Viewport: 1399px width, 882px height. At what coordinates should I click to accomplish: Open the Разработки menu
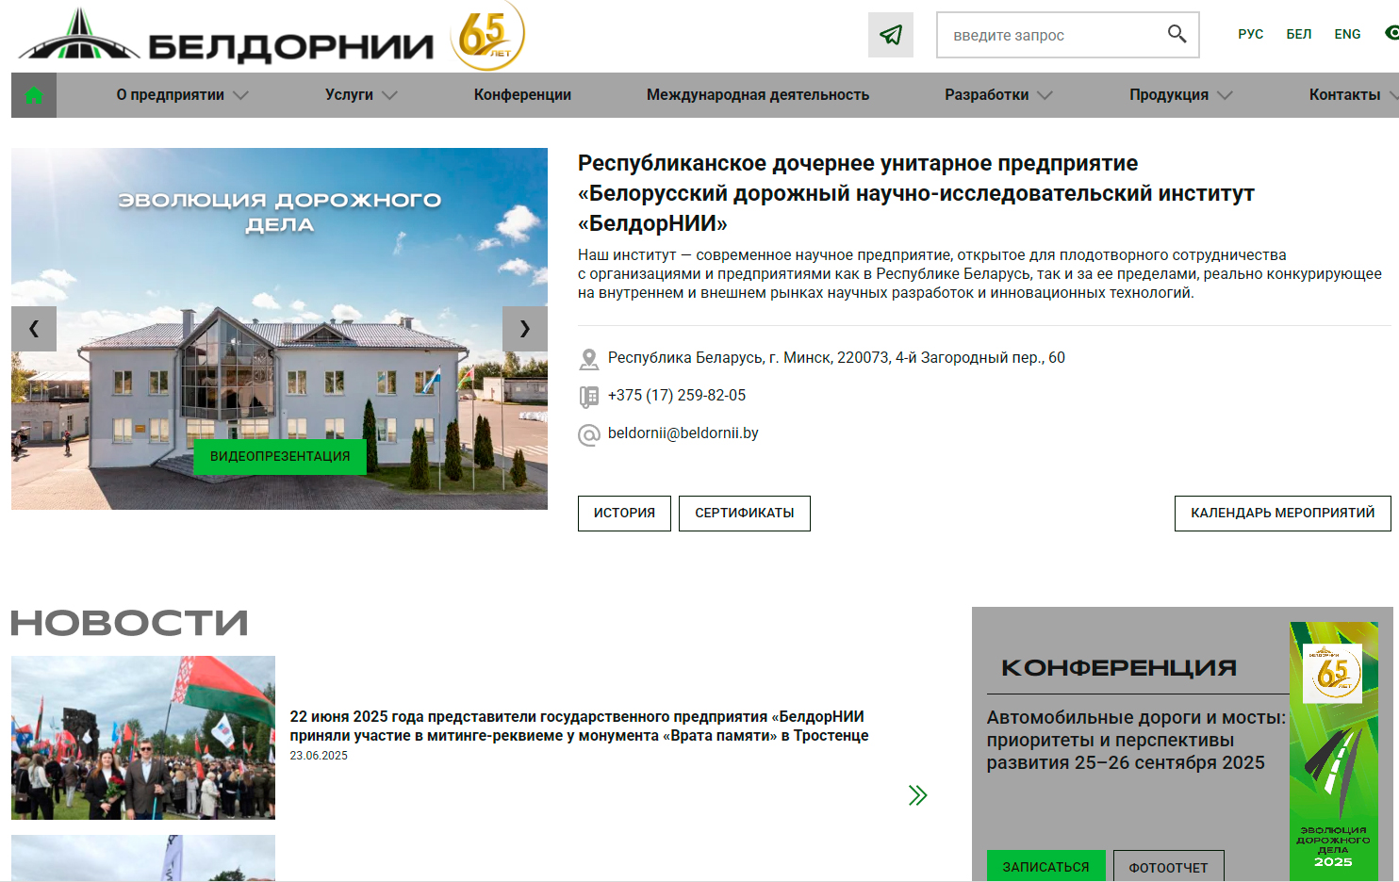point(987,95)
